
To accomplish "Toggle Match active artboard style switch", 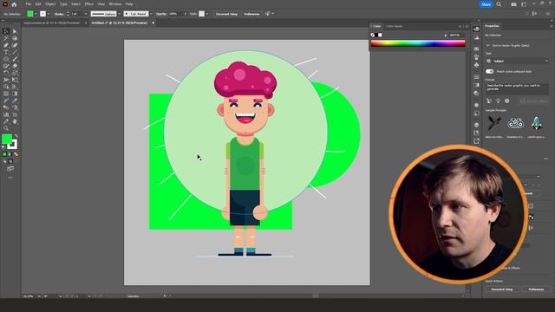I will click(489, 71).
